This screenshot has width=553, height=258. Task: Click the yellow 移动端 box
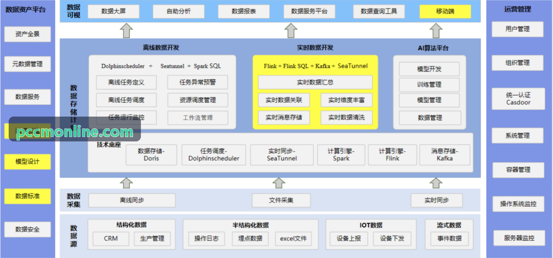(x=445, y=11)
